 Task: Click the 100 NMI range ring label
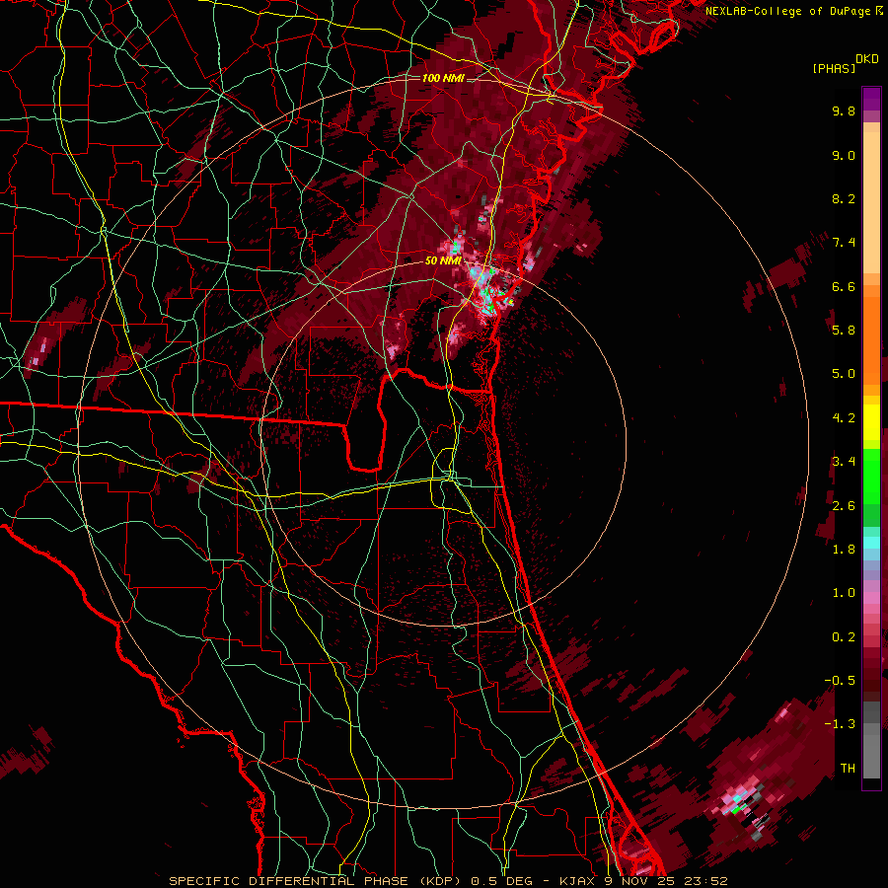(x=443, y=78)
